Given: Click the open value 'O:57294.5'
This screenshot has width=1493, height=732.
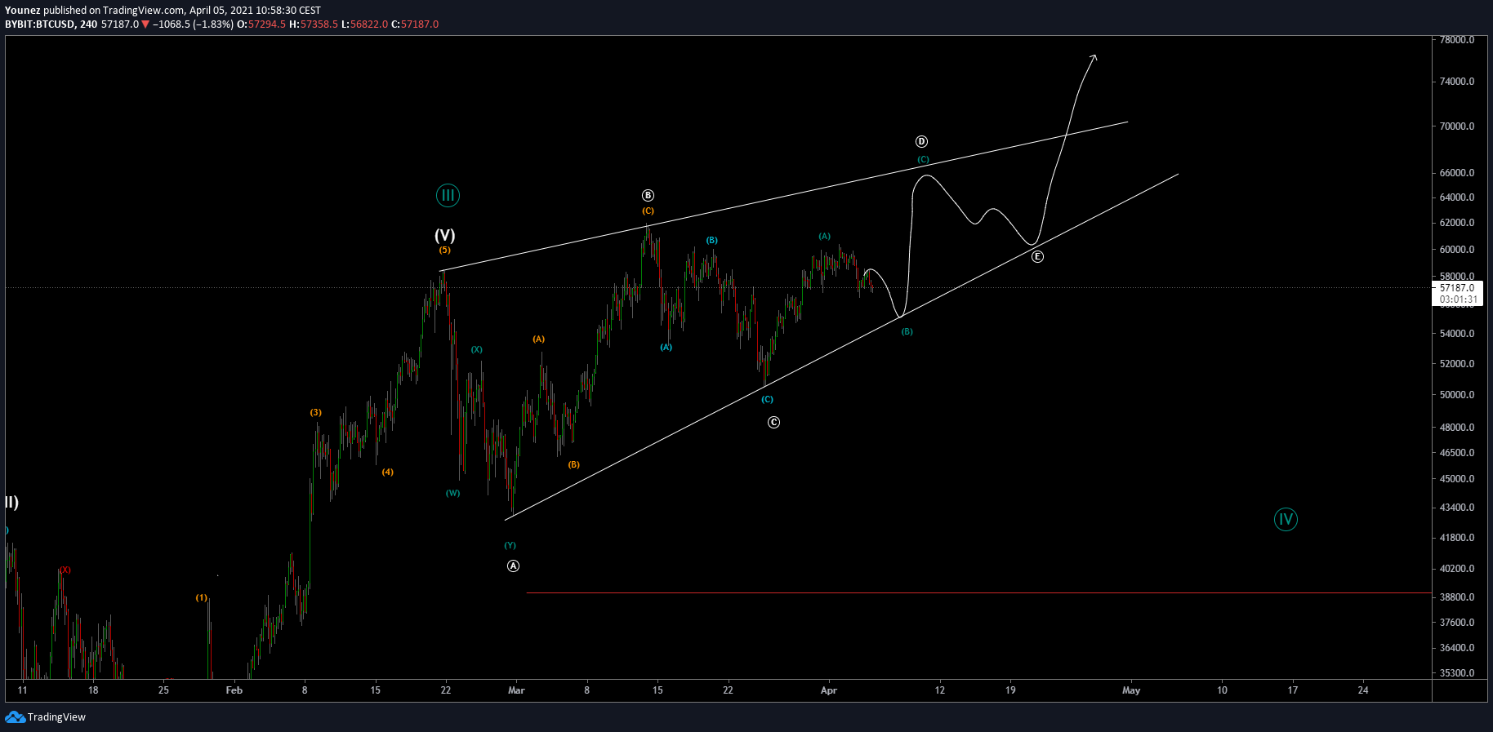Looking at the screenshot, I should click(x=261, y=24).
